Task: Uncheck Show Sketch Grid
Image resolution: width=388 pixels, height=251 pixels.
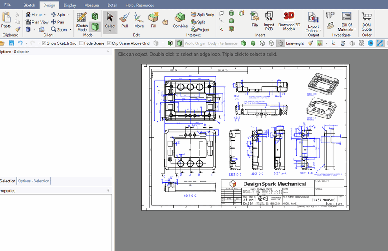Action: click(x=44, y=43)
